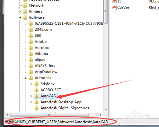The width and height of the screenshot is (159, 127).
Task: Click the Network folder icon
Action: pos(25,5)
